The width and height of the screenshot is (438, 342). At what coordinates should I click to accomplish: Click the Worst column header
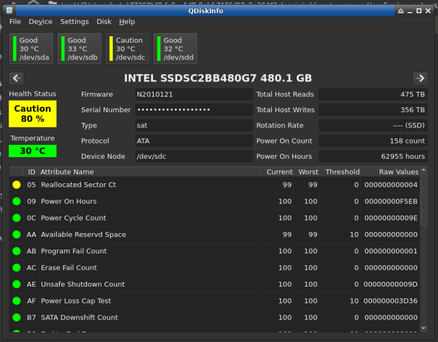pyautogui.click(x=306, y=172)
